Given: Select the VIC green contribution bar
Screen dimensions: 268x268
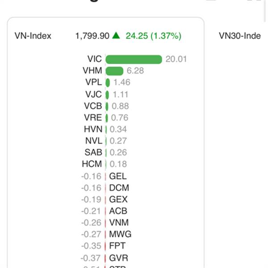Looking at the screenshot, I should [x=134, y=59].
